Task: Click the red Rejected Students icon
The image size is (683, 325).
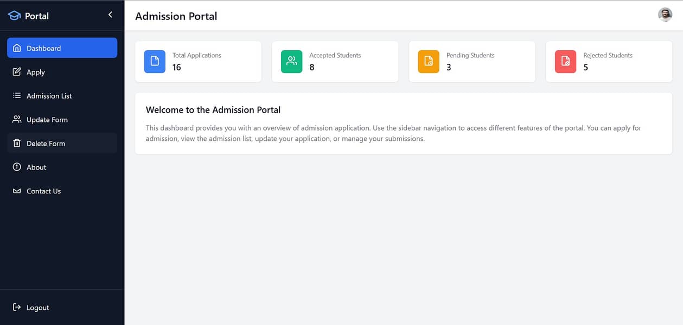Action: (566, 61)
